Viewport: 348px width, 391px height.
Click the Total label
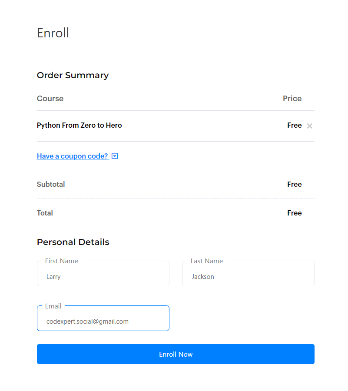45,213
